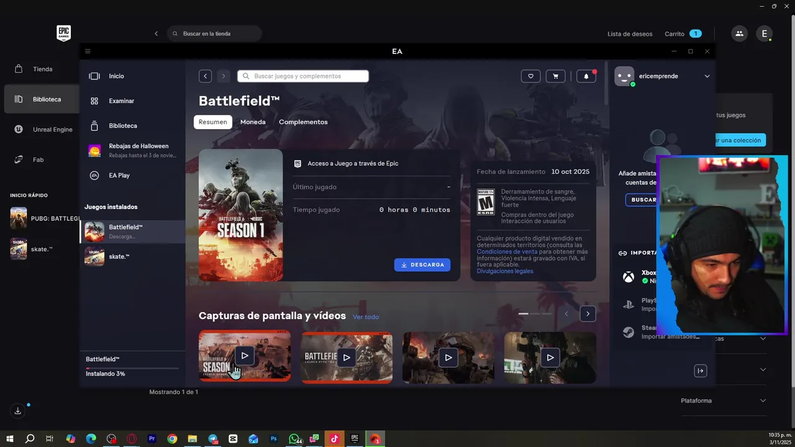
Task: Go back with the EA left arrow
Action: pyautogui.click(x=205, y=76)
